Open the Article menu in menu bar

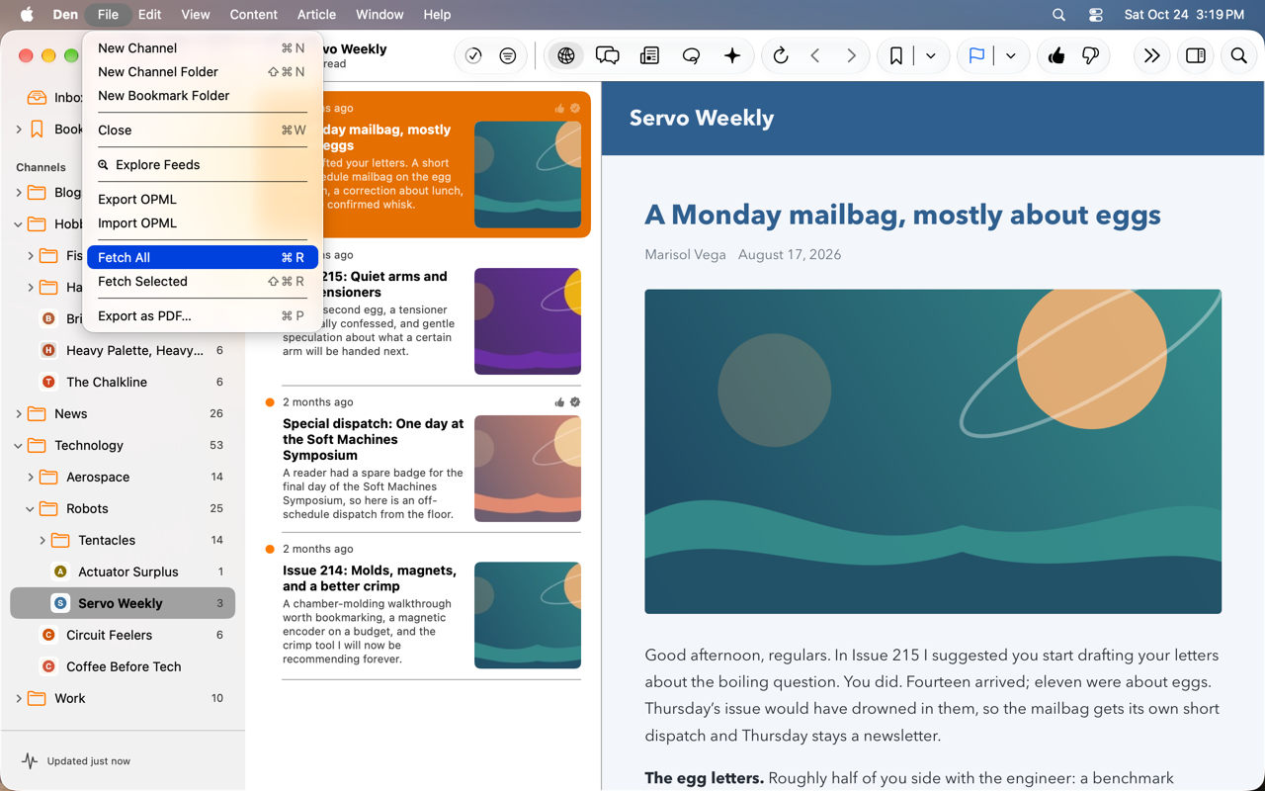316,15
